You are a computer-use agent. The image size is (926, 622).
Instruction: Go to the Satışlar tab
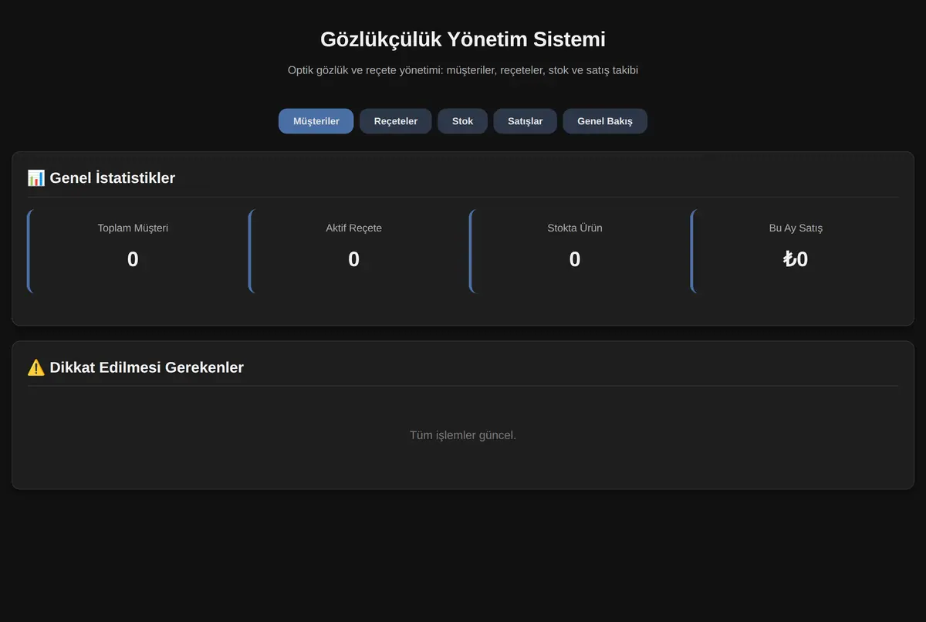(526, 121)
